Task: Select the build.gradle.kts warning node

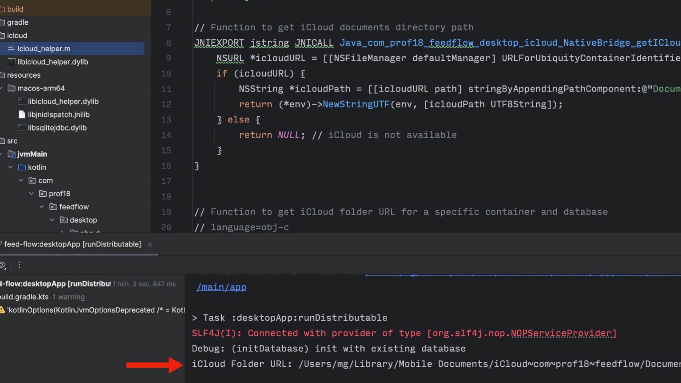Action: pyautogui.click(x=25, y=297)
